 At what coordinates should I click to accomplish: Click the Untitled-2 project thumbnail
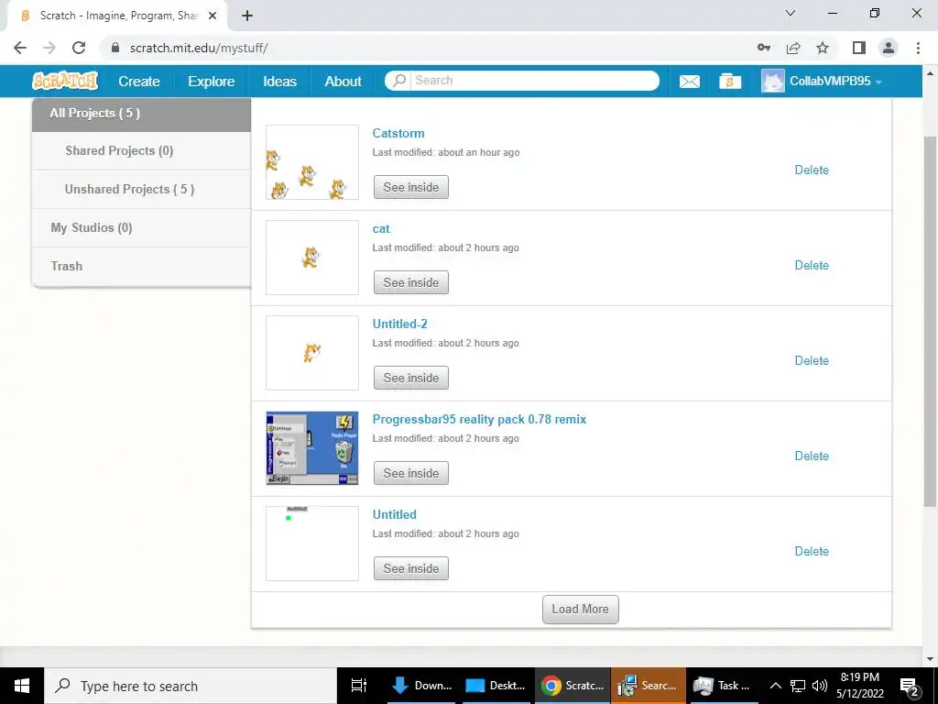312,353
